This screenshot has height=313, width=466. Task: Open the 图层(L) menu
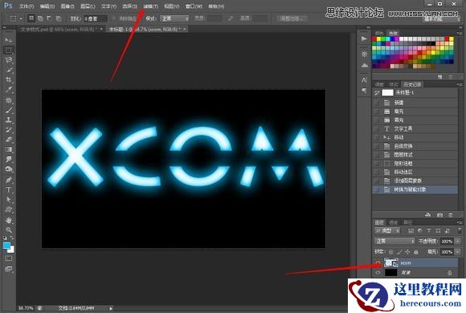(x=88, y=6)
